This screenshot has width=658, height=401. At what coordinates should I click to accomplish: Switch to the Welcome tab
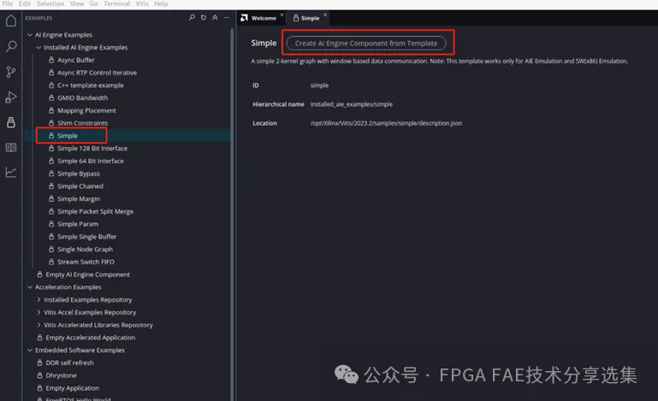258,18
